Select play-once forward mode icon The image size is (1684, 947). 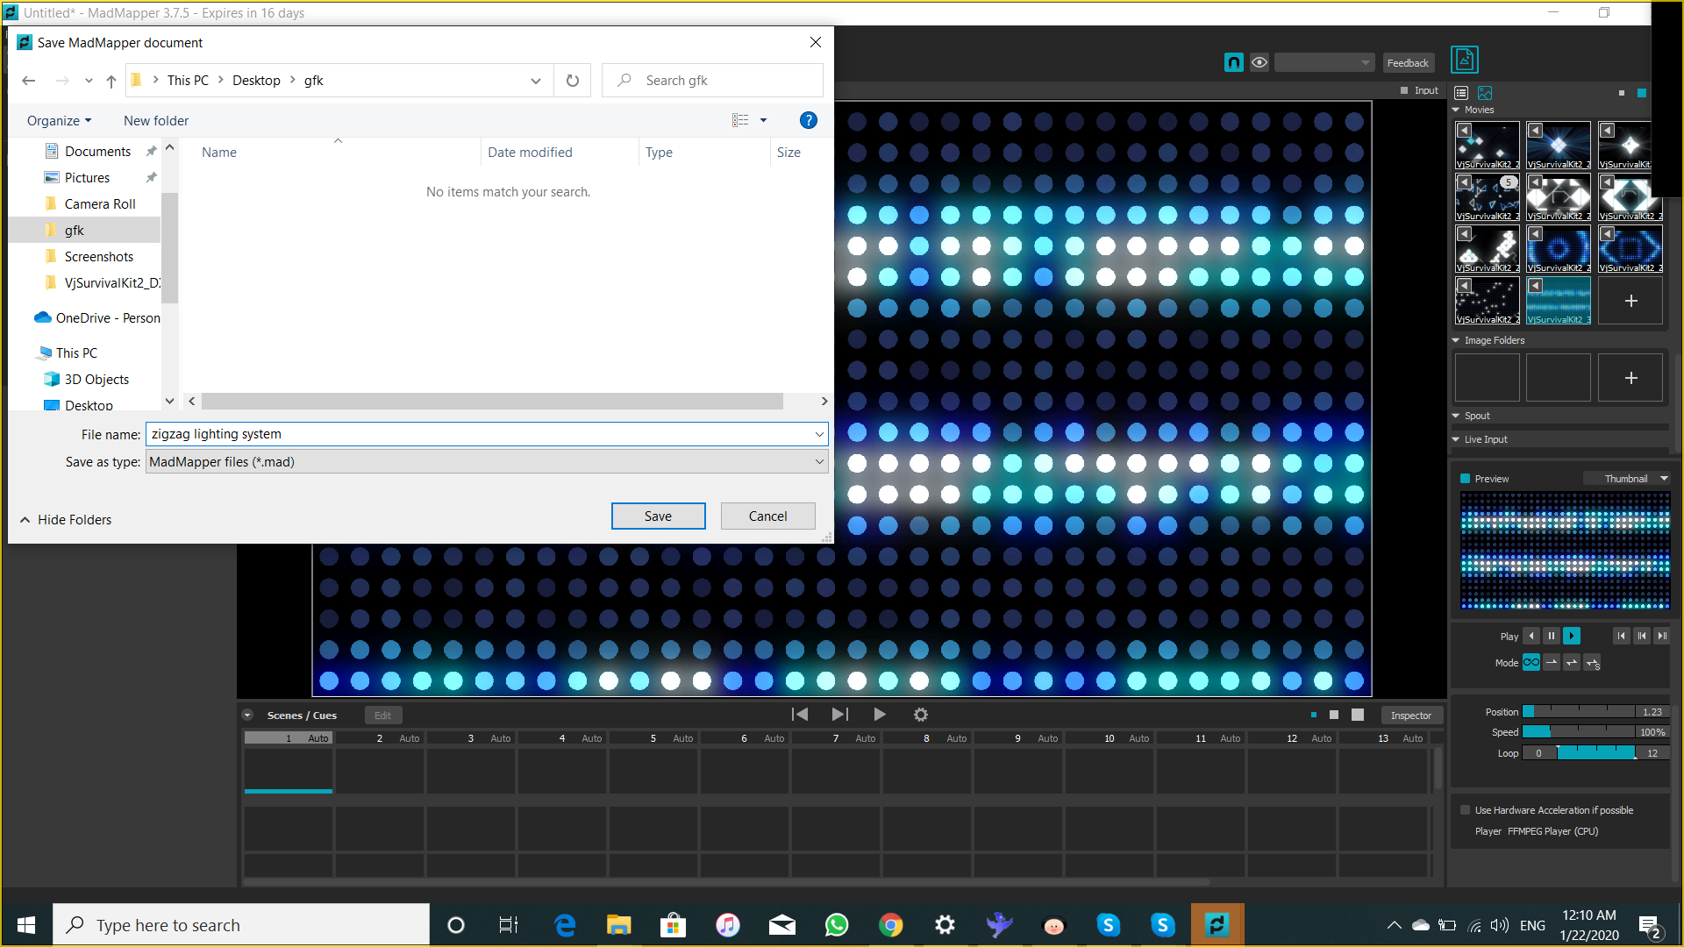tap(1552, 663)
